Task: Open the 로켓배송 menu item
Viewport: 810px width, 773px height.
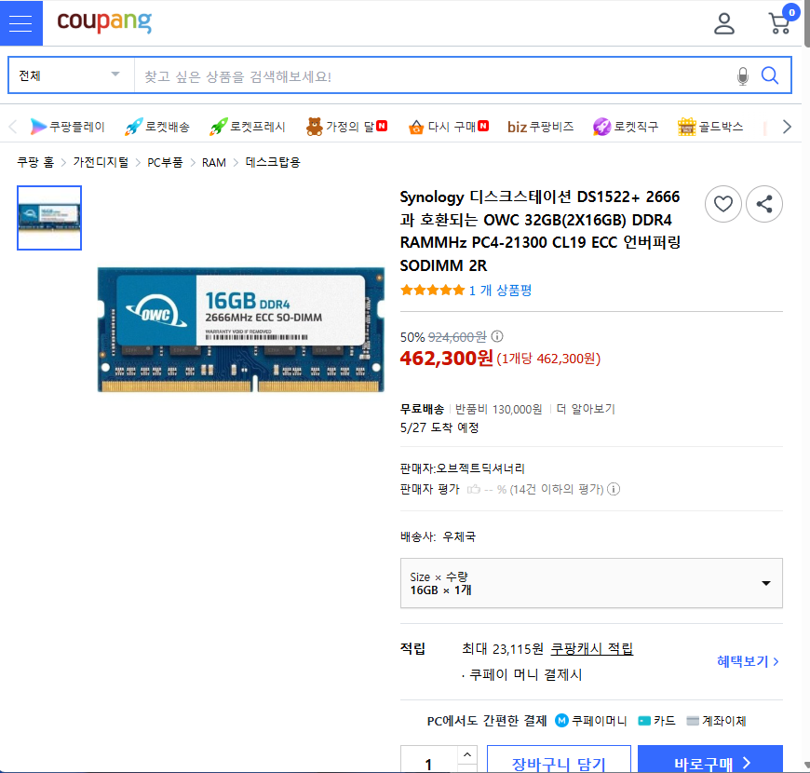Action: [x=157, y=127]
